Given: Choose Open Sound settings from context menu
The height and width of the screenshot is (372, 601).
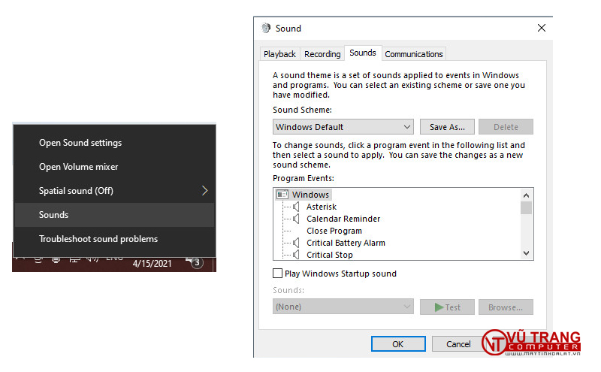Looking at the screenshot, I should [x=114, y=143].
